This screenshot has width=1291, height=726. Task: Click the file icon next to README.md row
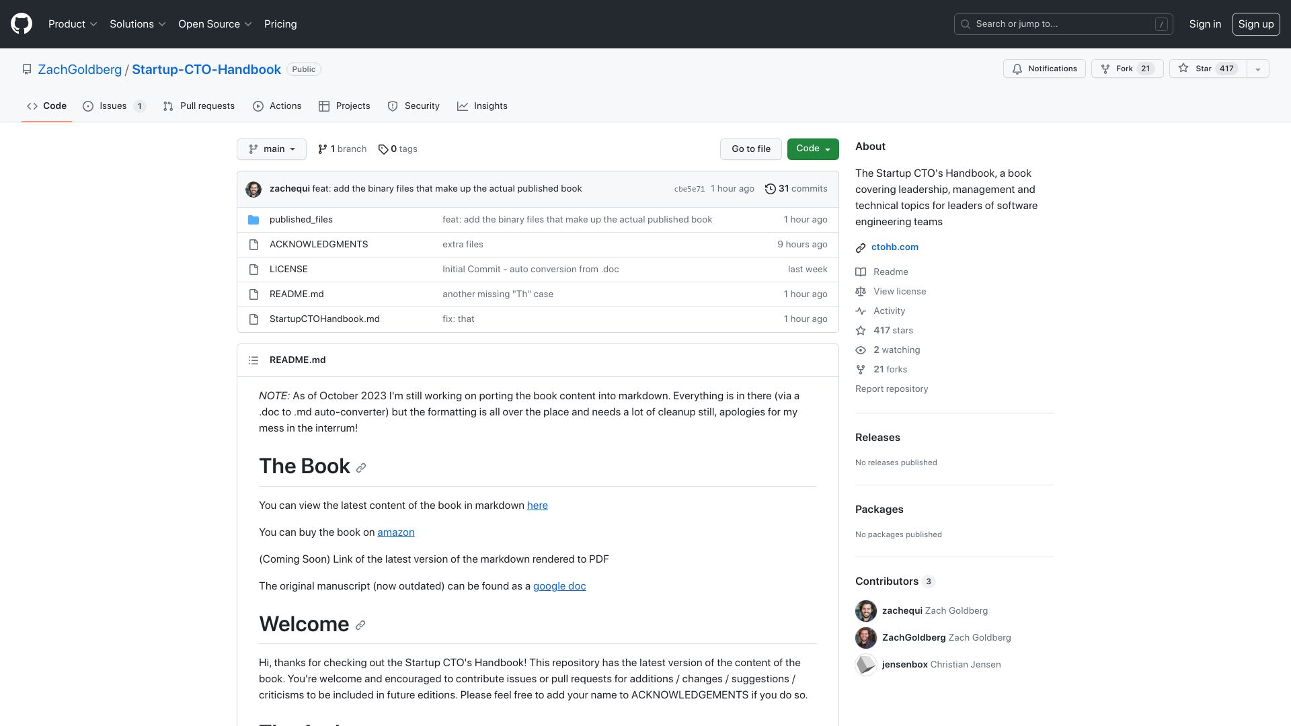click(253, 294)
